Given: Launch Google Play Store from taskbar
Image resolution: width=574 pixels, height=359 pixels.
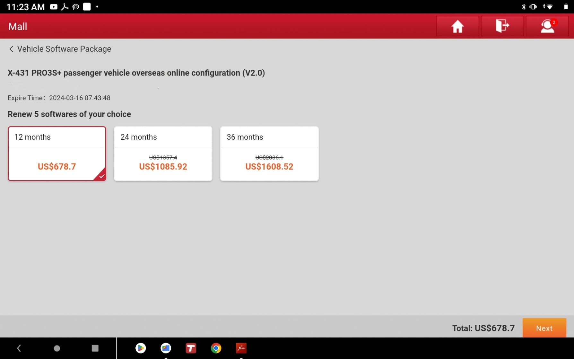Looking at the screenshot, I should pos(141,348).
